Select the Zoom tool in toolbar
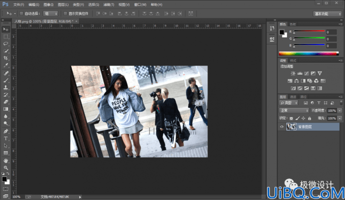This screenshot has width=345, height=200. coord(6,168)
